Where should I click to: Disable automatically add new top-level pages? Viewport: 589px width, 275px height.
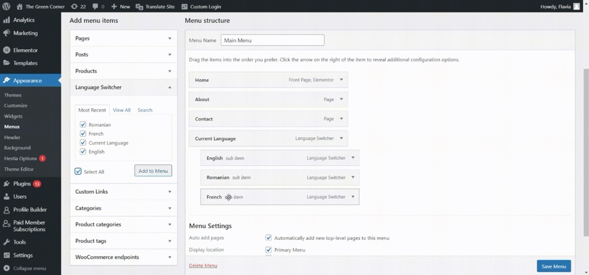coord(269,238)
